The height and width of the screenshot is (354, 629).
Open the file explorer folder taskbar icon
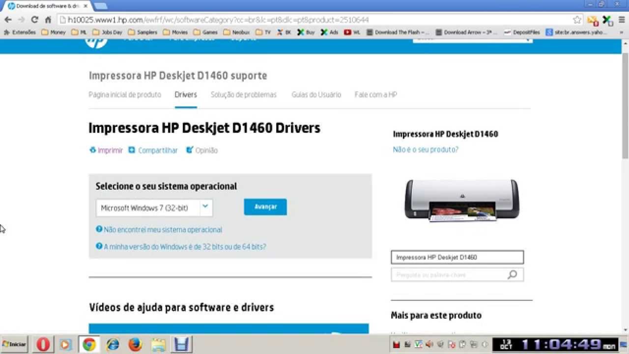158,345
